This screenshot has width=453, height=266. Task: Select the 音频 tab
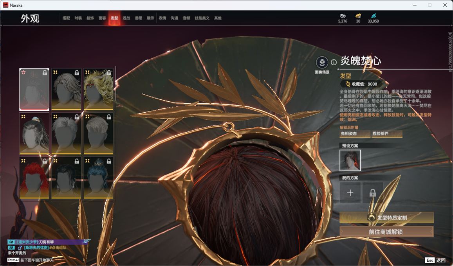[186, 18]
